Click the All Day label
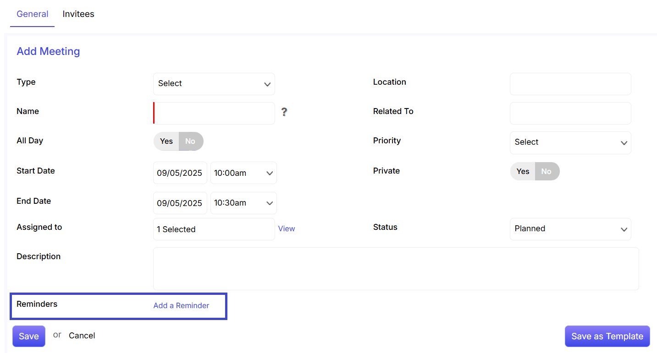 coord(30,141)
